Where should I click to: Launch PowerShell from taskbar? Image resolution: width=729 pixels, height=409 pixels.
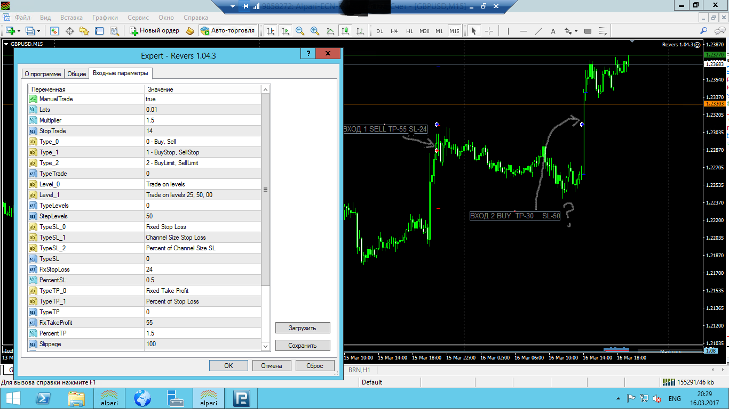(44, 398)
